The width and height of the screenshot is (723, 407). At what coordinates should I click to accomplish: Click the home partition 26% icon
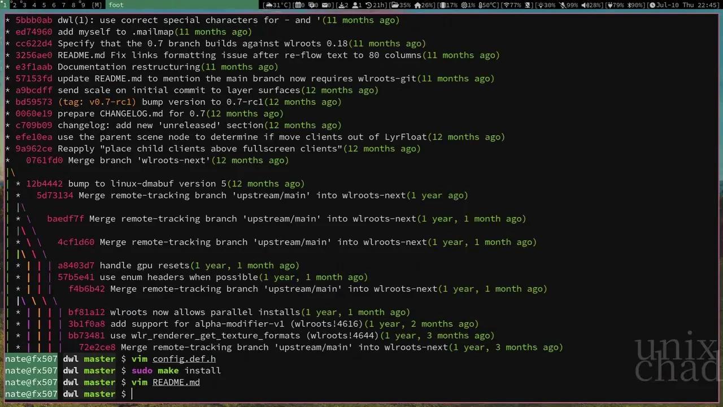point(417,5)
